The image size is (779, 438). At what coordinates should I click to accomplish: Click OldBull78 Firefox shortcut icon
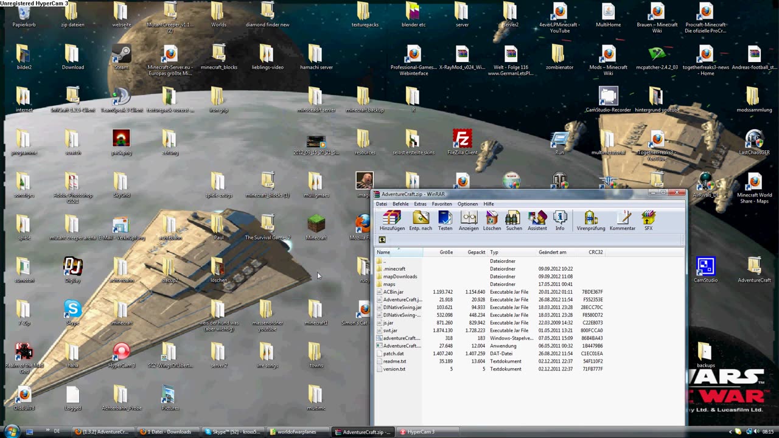24,398
